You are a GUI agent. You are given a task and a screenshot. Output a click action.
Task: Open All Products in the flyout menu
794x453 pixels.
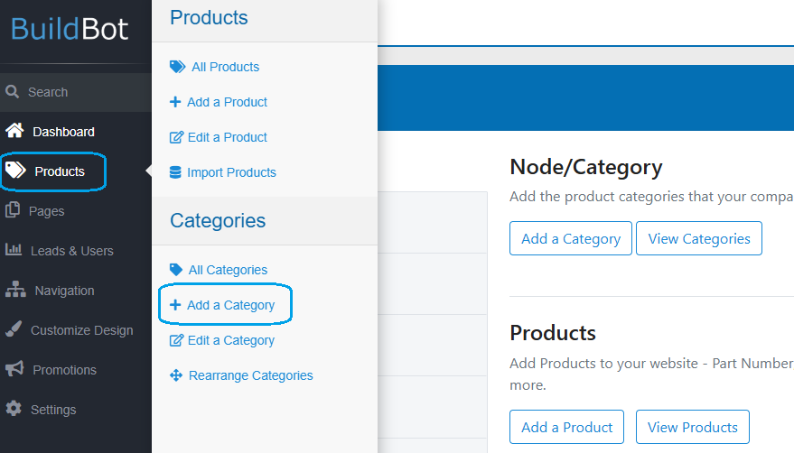pyautogui.click(x=214, y=67)
